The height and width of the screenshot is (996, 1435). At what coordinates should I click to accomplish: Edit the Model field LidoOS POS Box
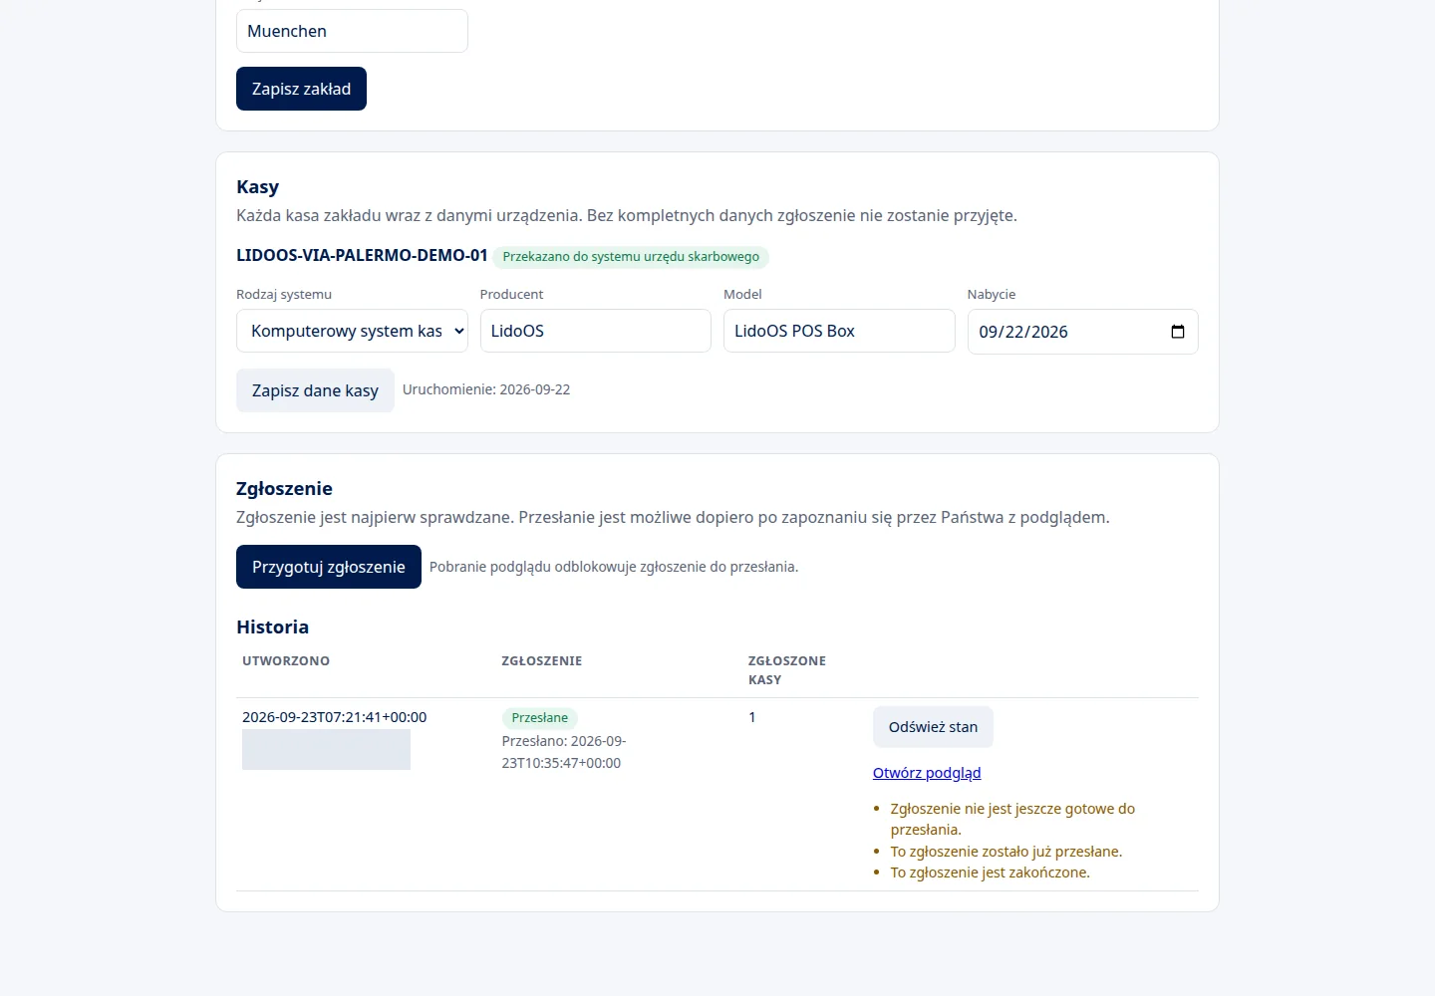tap(839, 331)
